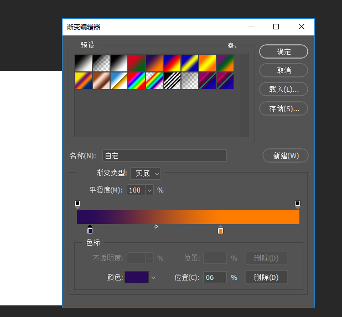Pick the blue, yellow, blue preset
Viewport: 342px width, 317px height.
click(x=190, y=63)
